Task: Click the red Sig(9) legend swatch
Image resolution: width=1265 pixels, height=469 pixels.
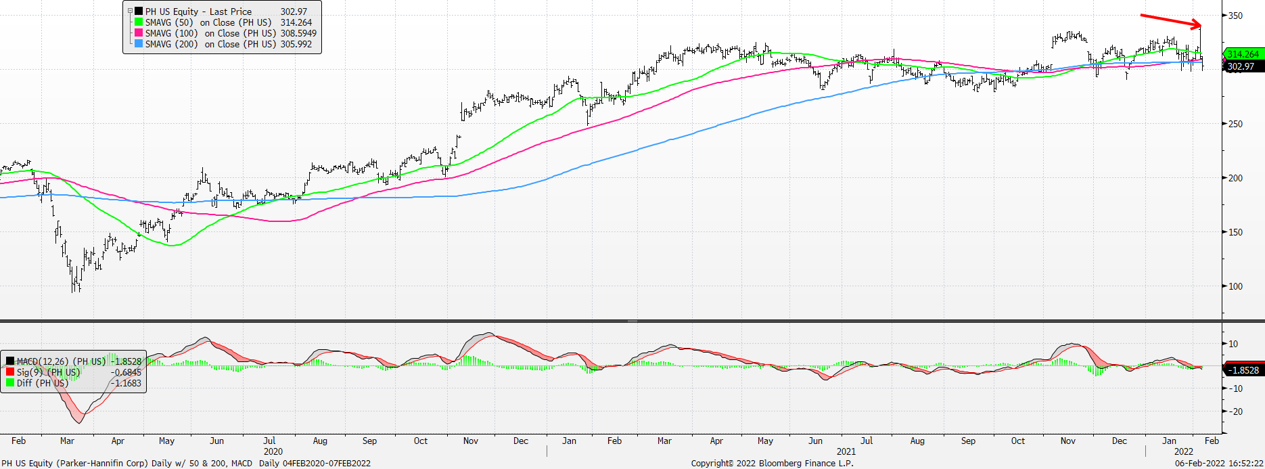Action: click(x=10, y=372)
